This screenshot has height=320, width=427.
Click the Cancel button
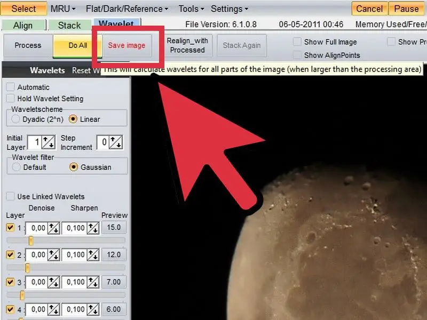coord(369,9)
